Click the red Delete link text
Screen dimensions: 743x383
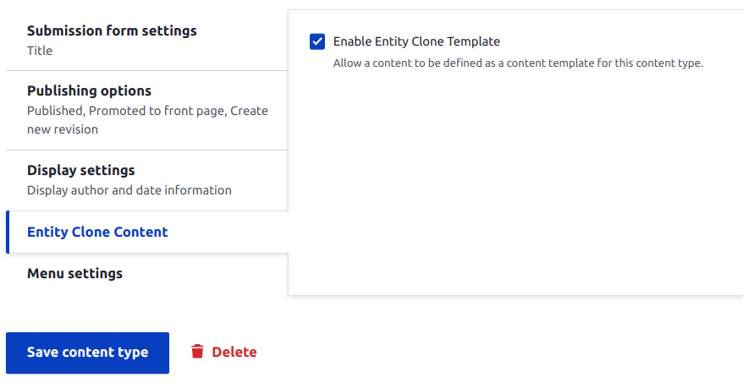point(234,352)
